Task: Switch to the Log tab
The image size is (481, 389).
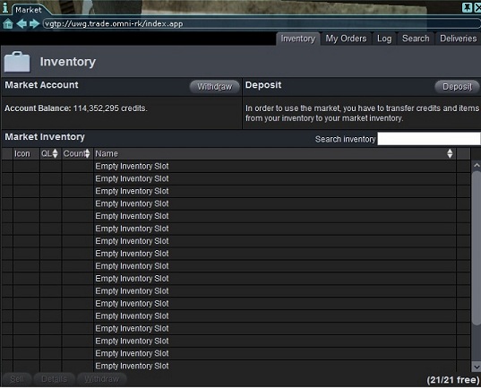Action: click(x=384, y=39)
